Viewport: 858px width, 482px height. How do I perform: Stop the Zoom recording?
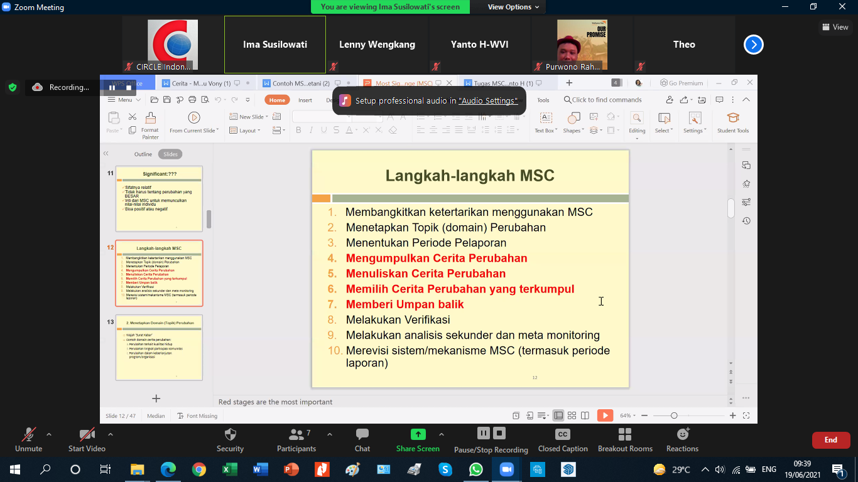click(499, 433)
